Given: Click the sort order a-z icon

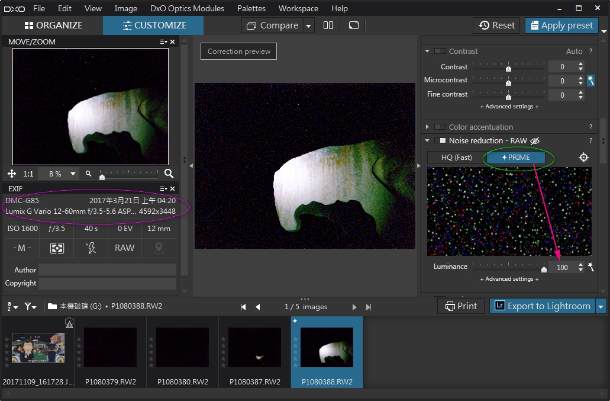Looking at the screenshot, I should [x=12, y=306].
